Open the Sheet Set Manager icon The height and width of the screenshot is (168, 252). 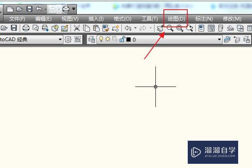pos(230,28)
